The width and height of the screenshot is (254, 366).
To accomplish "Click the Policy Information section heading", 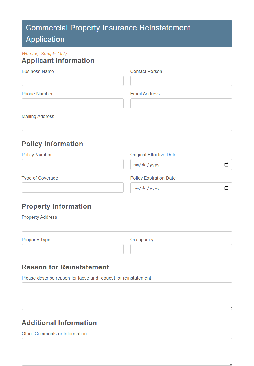I will (x=52, y=144).
